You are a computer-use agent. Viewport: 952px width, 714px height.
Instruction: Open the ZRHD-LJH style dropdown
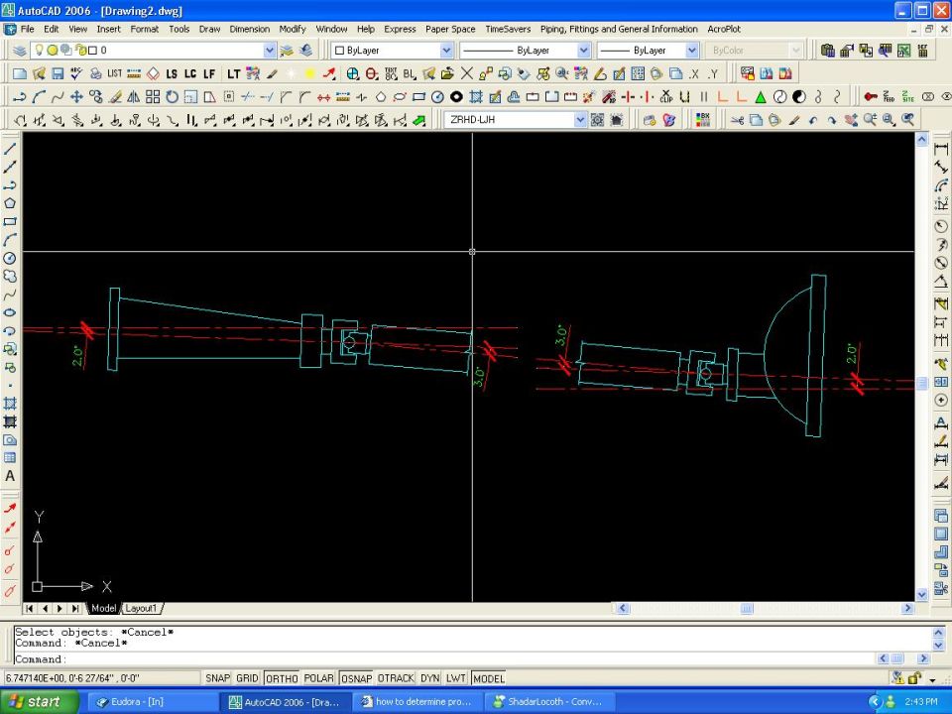580,120
